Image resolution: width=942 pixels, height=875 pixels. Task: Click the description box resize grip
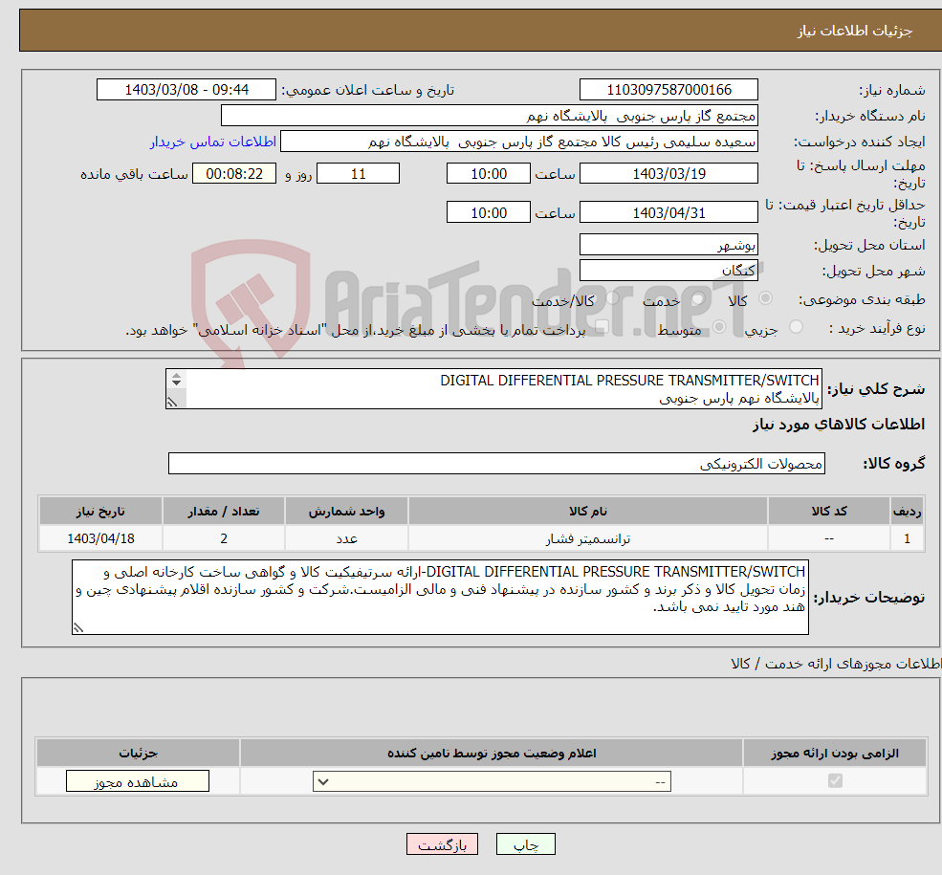172,403
